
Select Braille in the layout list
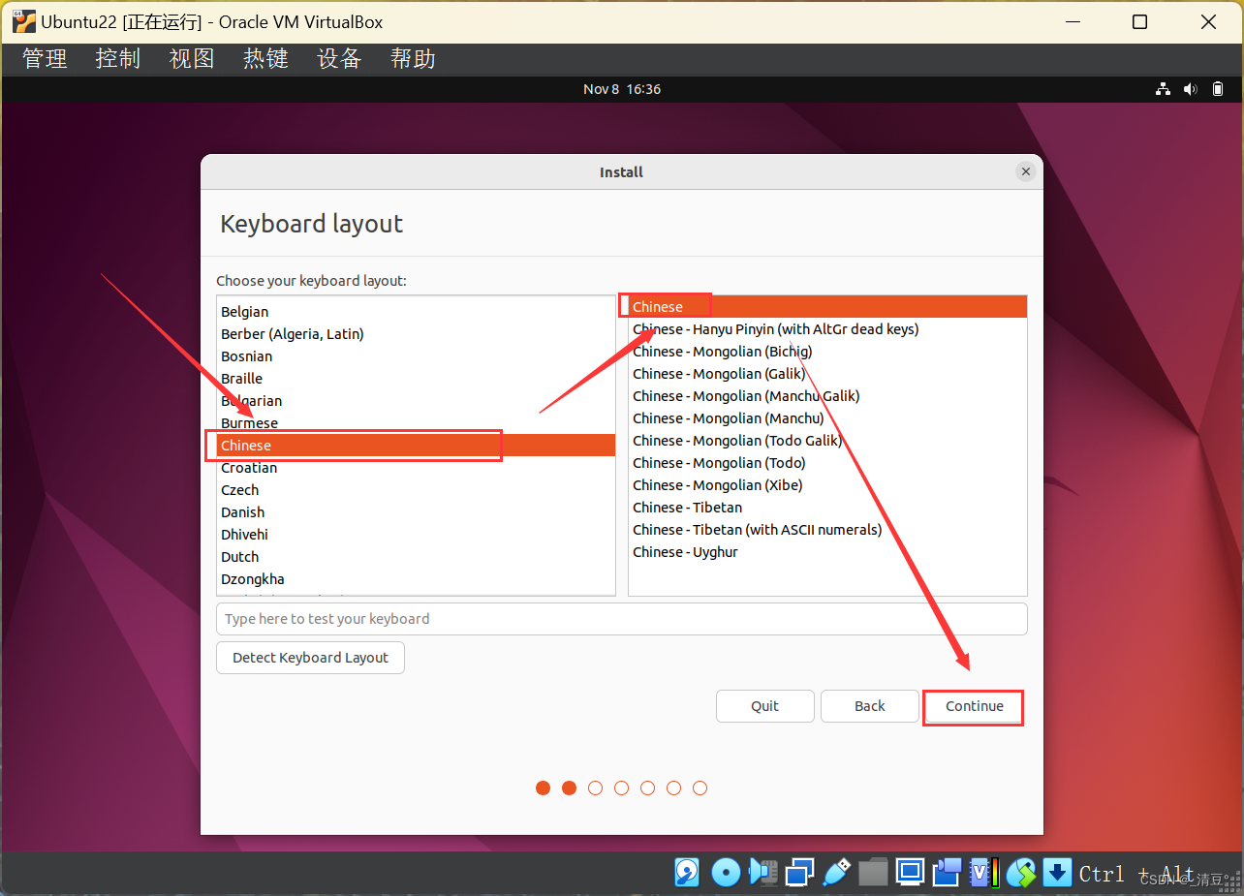click(416, 379)
